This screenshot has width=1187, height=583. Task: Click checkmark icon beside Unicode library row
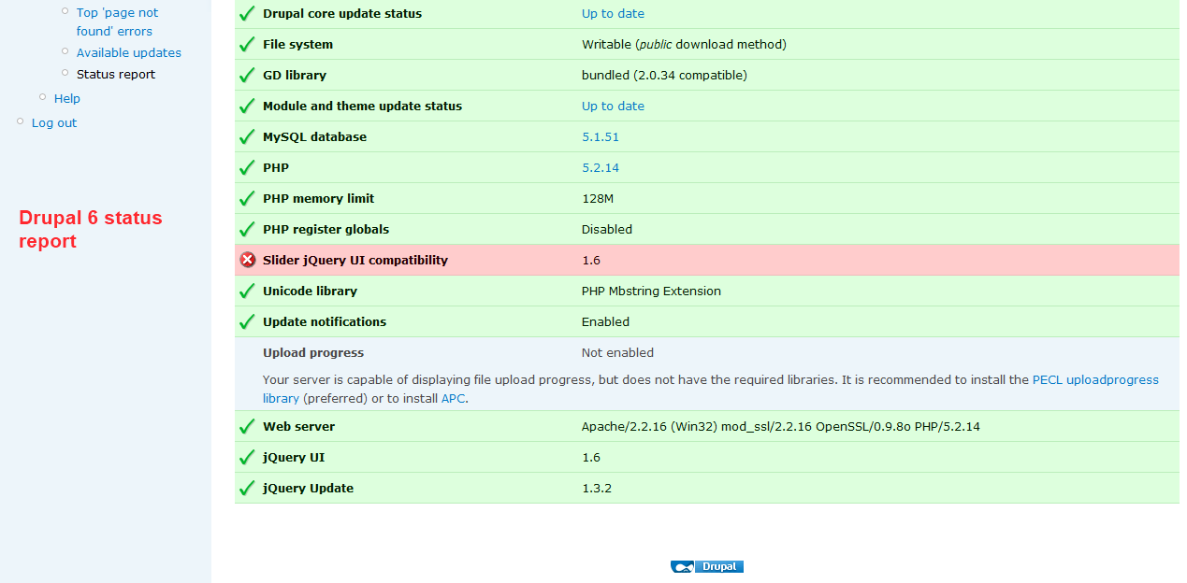click(247, 291)
